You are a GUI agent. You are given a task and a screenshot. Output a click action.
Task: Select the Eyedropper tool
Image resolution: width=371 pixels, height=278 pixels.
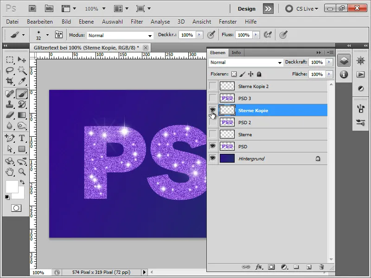(22, 81)
